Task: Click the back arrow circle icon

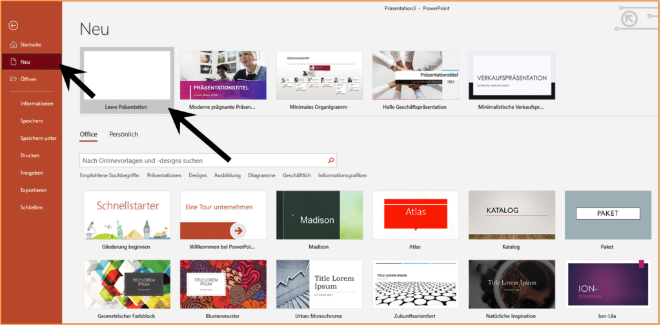Action: pyautogui.click(x=13, y=25)
